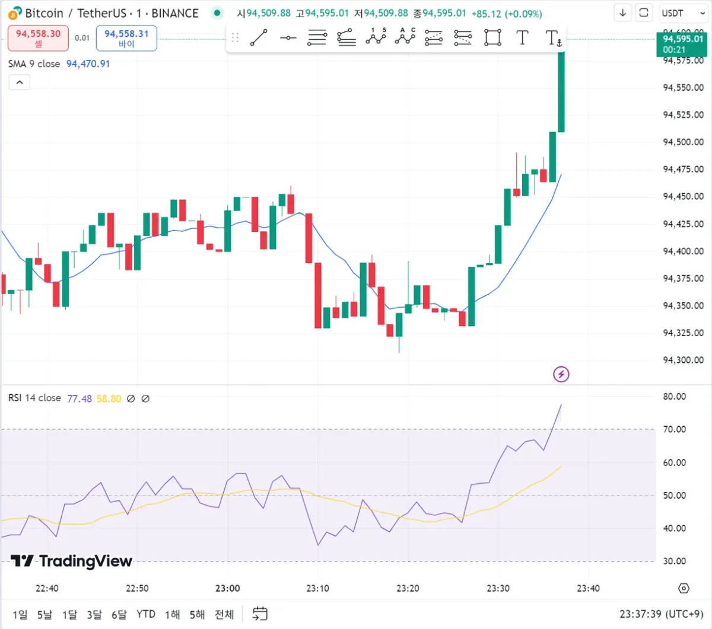Open the Go to date calendar
712x629 pixels.
(260, 614)
